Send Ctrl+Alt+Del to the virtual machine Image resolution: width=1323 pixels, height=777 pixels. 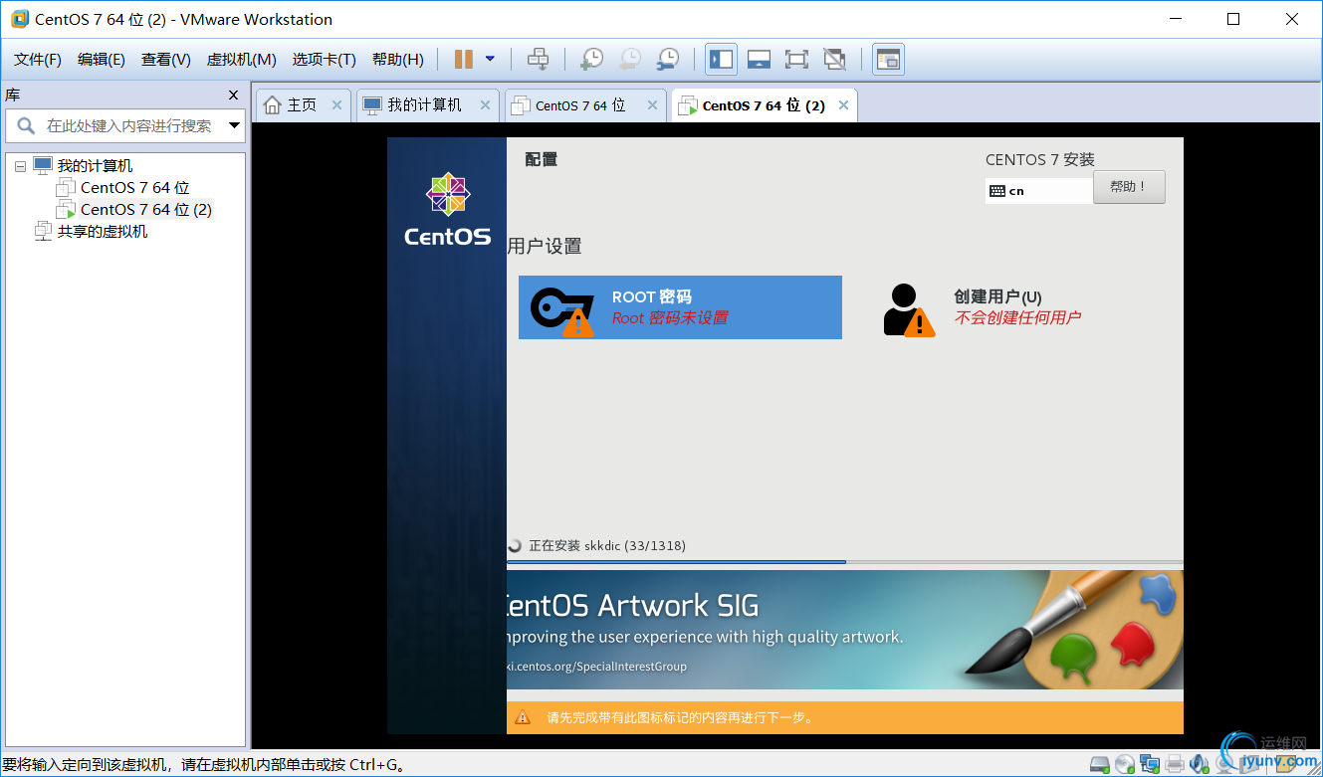pyautogui.click(x=538, y=60)
